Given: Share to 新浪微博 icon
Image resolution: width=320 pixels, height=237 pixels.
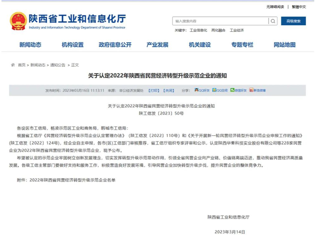Looking at the screenshot, I should coord(251,90).
